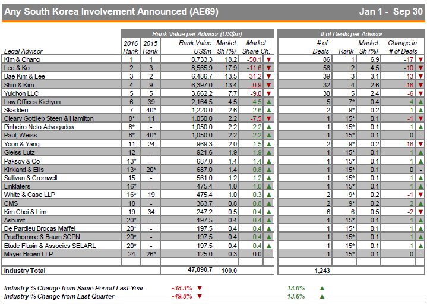This screenshot has height=304, width=427.
Task: Select the '2016 Rank' column header
Action: (x=131, y=47)
